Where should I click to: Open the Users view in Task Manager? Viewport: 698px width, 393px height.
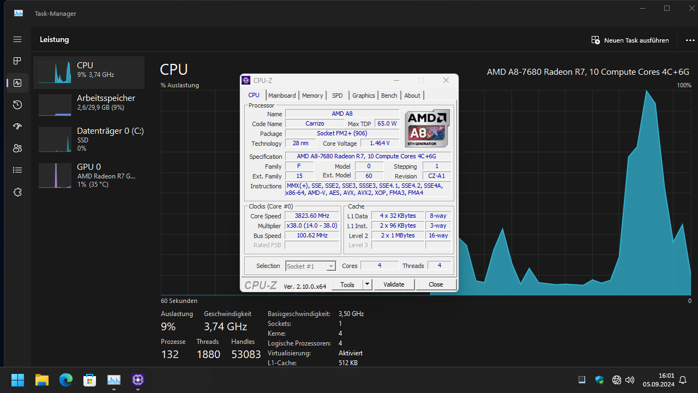17,148
